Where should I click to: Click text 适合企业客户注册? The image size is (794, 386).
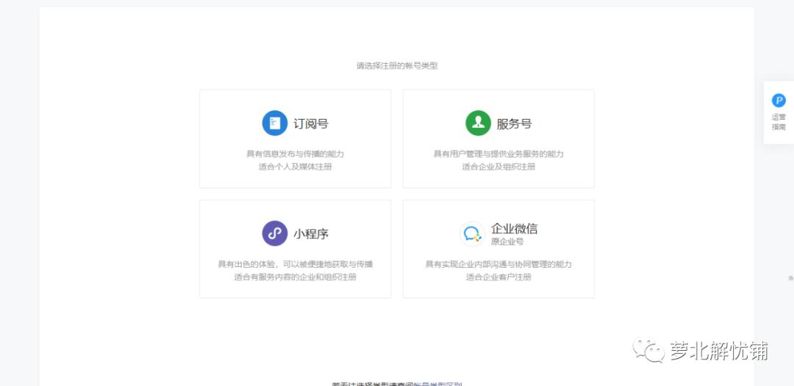(498, 277)
